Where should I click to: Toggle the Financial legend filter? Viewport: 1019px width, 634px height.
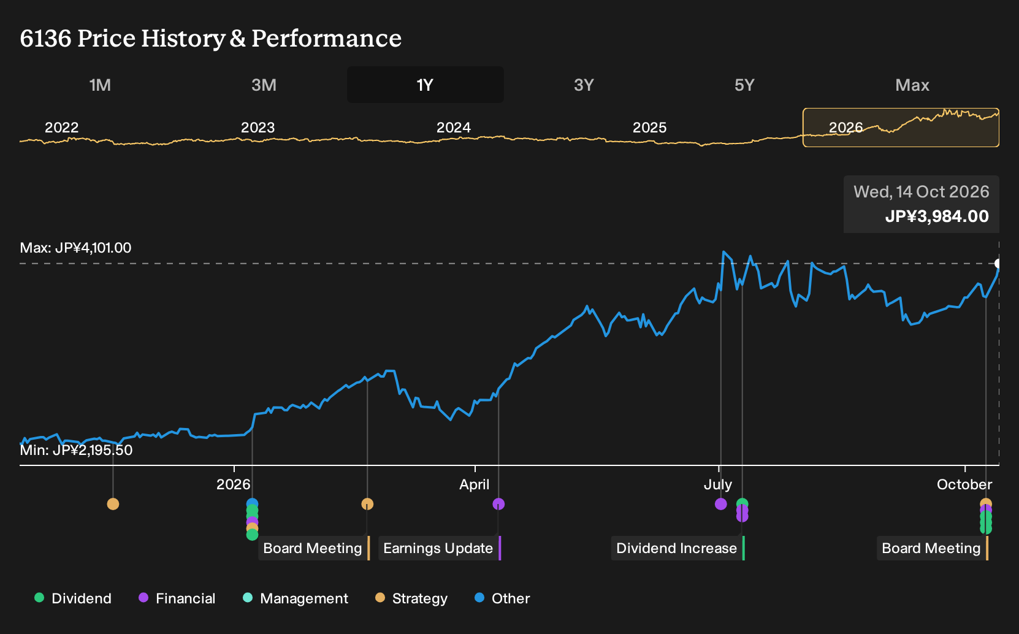177,598
